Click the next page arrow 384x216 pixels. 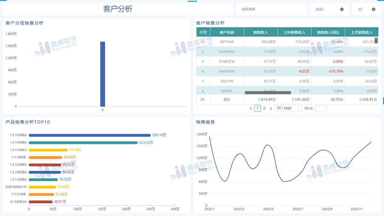pyautogui.click(x=271, y=108)
